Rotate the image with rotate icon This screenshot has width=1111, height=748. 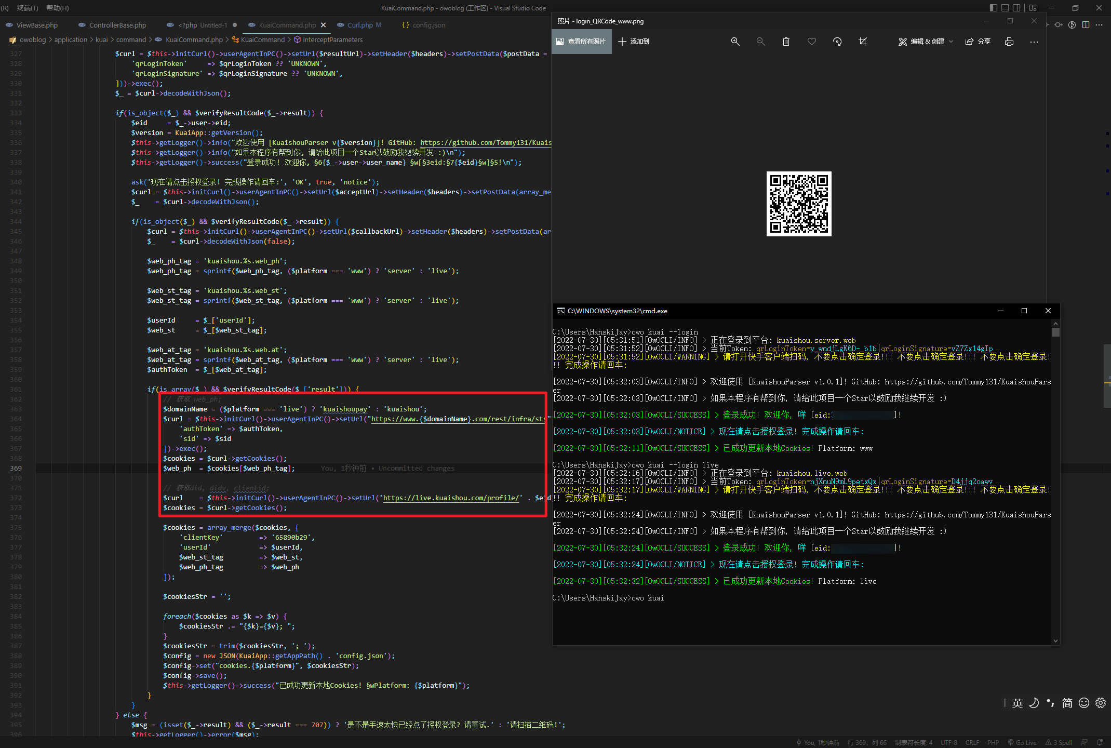[837, 42]
